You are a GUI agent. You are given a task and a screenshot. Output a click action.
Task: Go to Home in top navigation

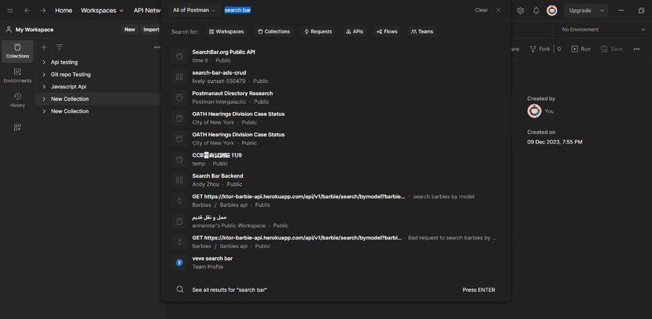click(x=64, y=10)
